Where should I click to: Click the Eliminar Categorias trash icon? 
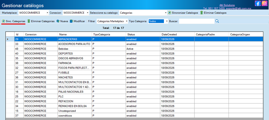[29, 21]
